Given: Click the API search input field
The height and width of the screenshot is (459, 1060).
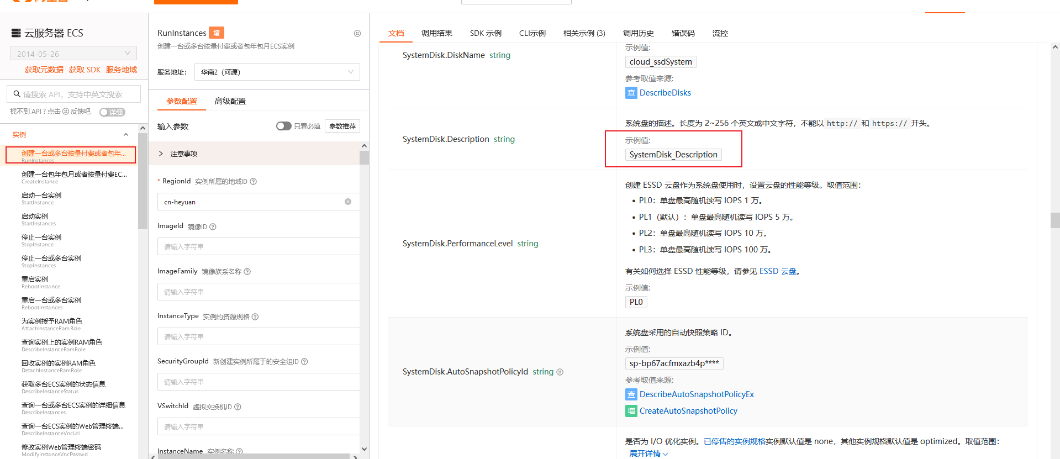Looking at the screenshot, I should click(x=73, y=94).
